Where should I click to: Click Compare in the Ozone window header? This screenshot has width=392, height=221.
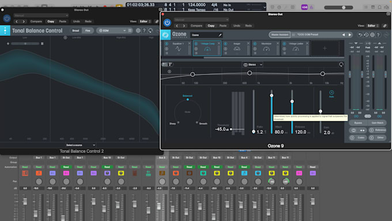pyautogui.click(x=196, y=26)
